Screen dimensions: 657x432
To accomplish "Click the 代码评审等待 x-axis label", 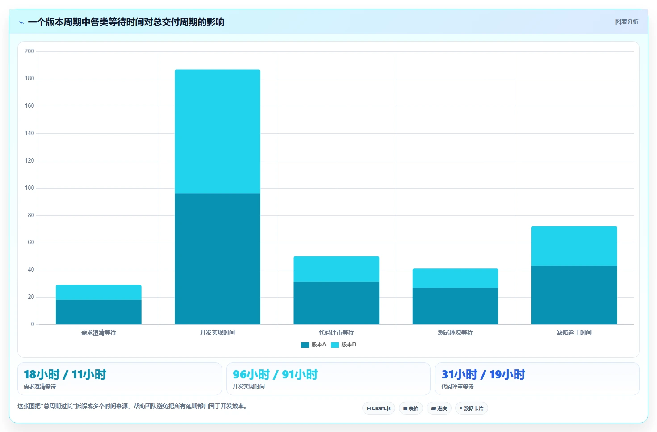I will (x=336, y=332).
